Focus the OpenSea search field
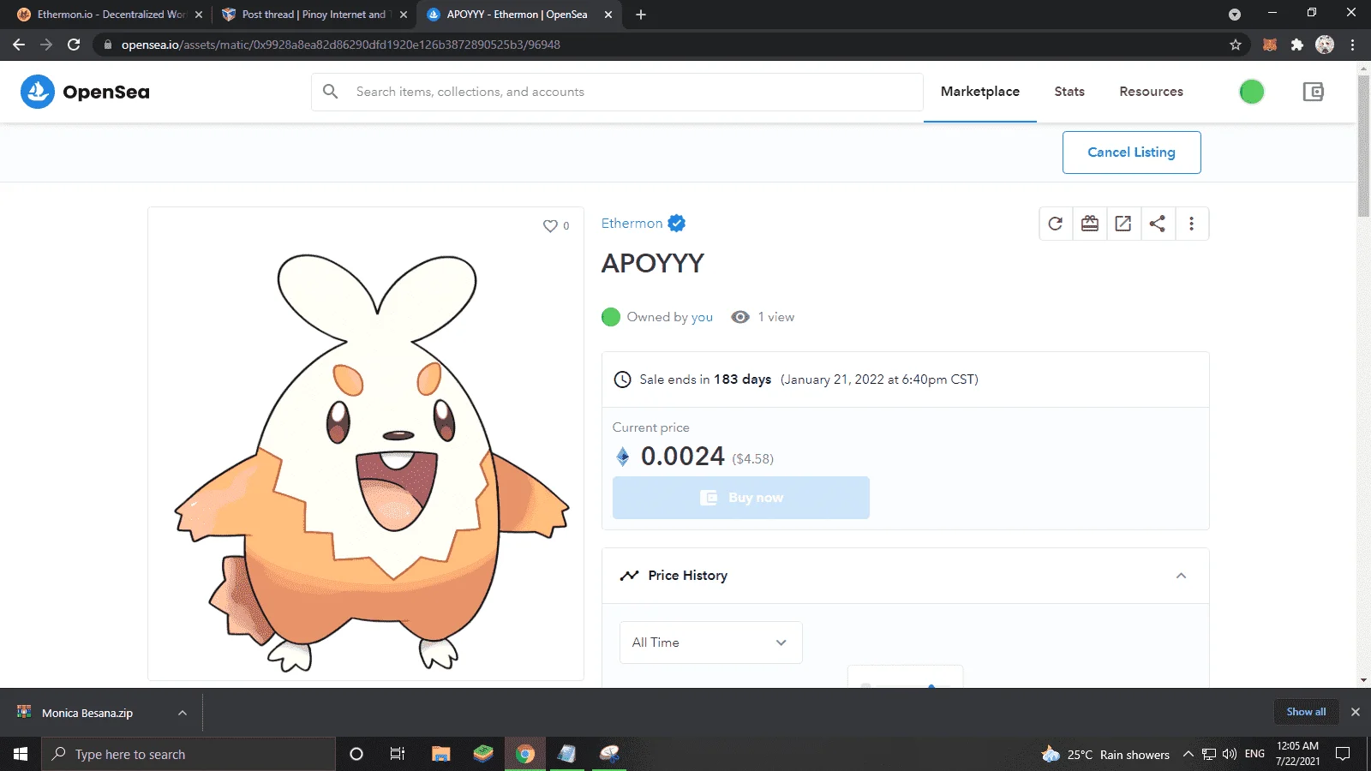 point(617,92)
